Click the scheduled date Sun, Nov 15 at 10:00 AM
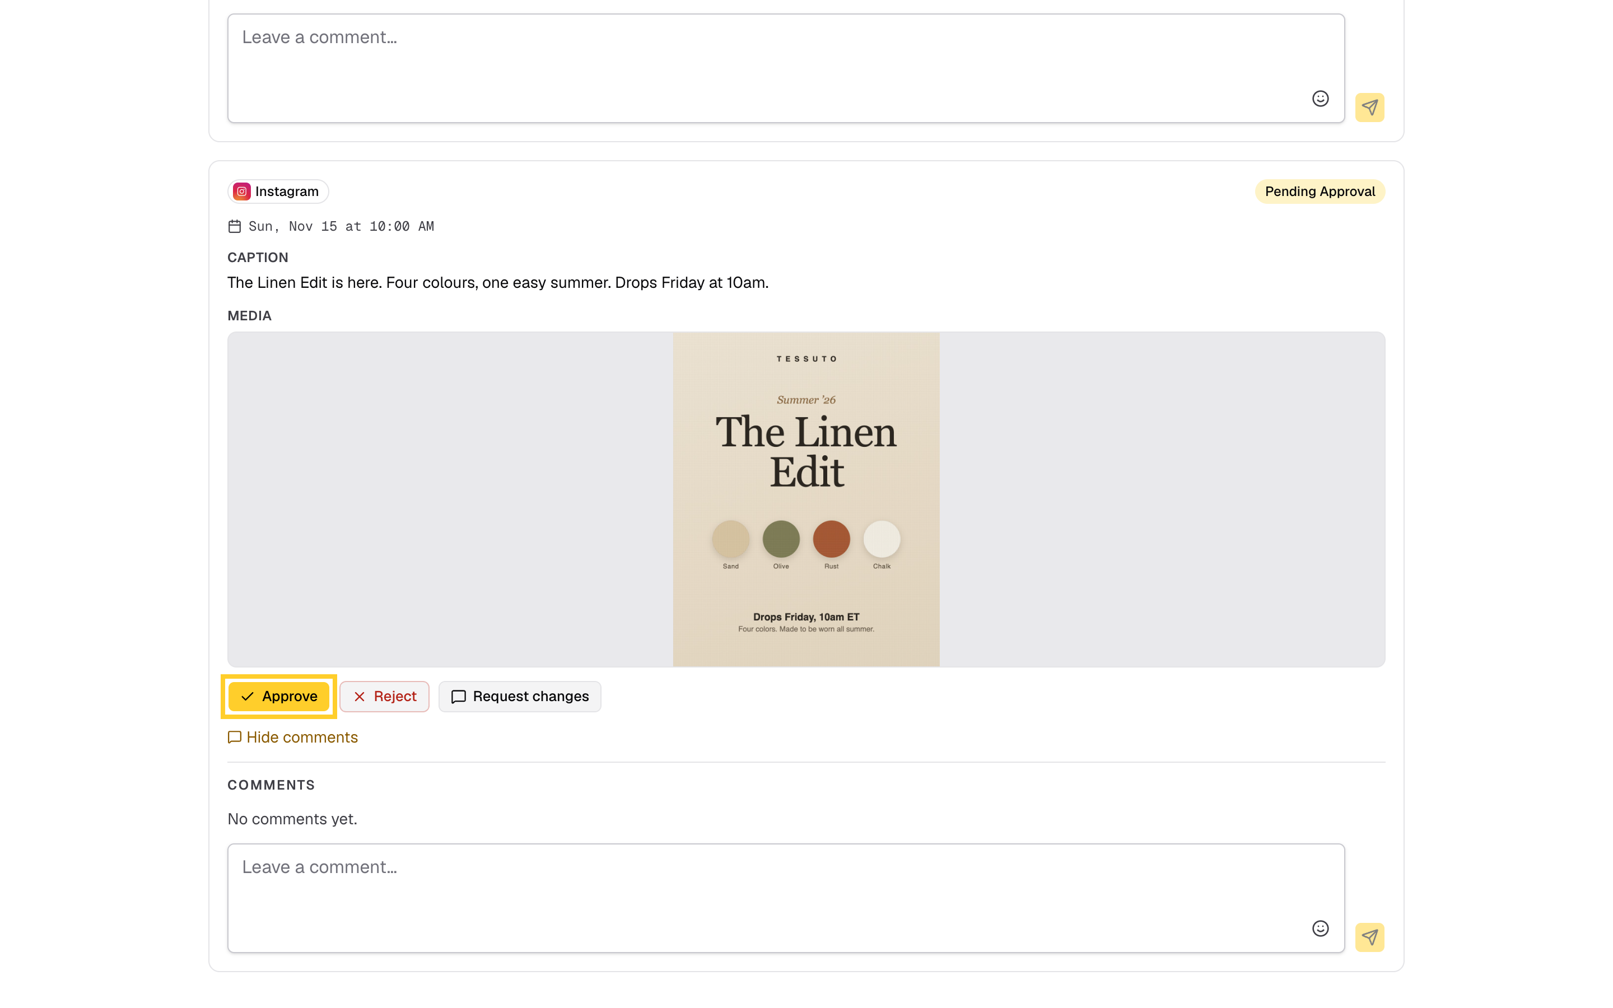1613x1008 pixels. pos(341,227)
